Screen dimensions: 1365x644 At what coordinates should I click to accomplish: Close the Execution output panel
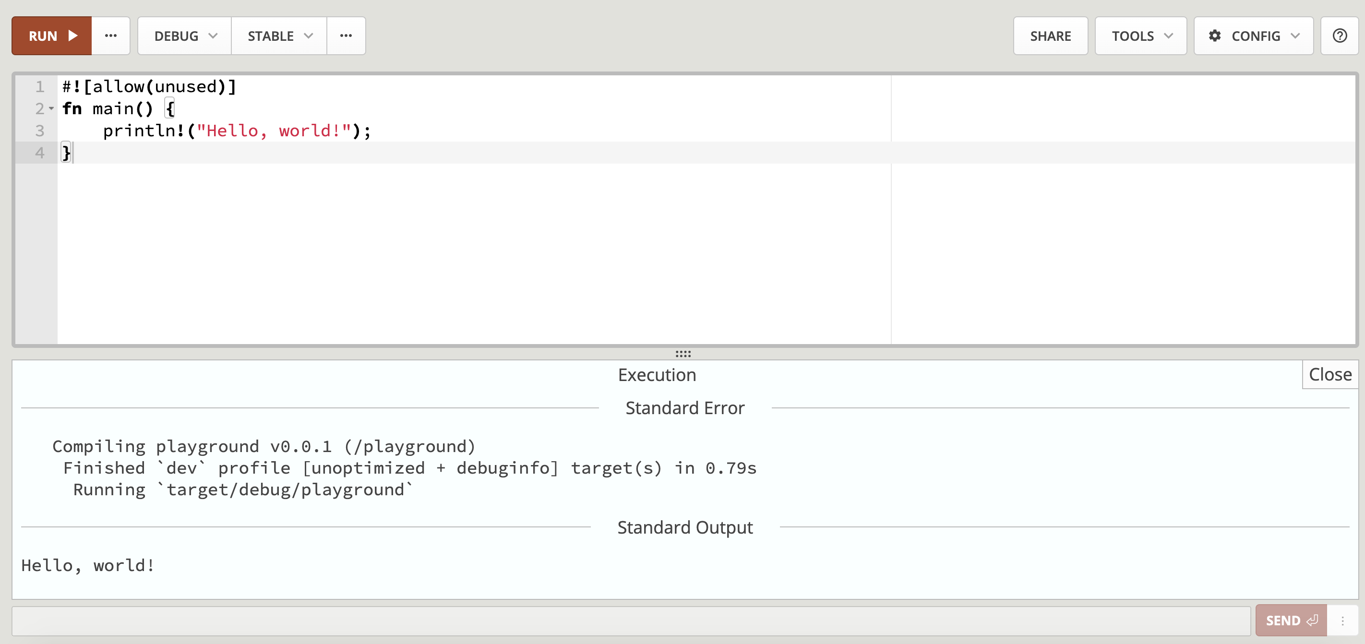pyautogui.click(x=1329, y=374)
